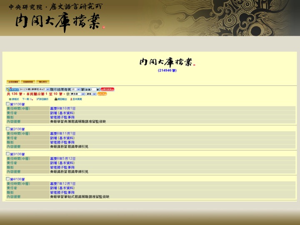The image size is (300, 225).
Task: Click the 共 136 筆 result count text
Action: 14,94
